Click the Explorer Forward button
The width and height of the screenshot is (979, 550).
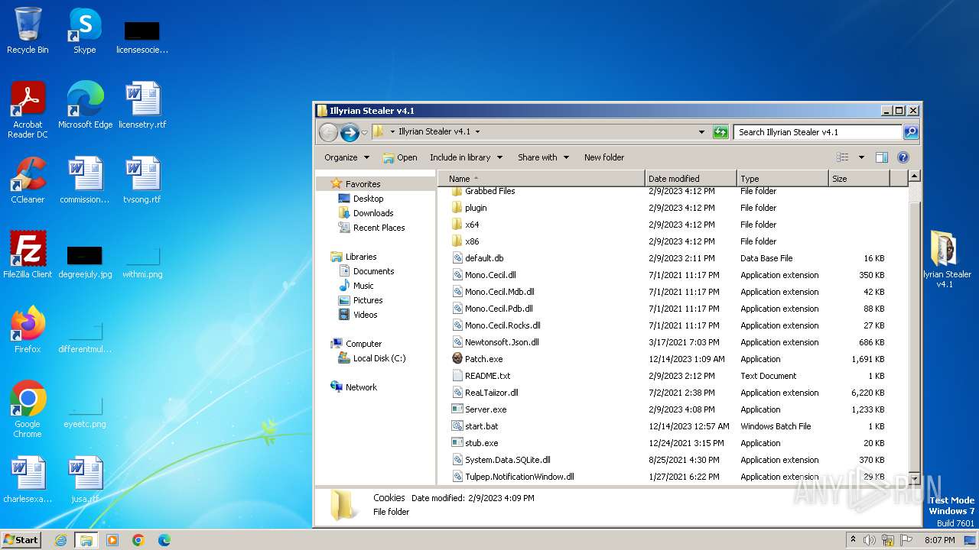(x=350, y=132)
